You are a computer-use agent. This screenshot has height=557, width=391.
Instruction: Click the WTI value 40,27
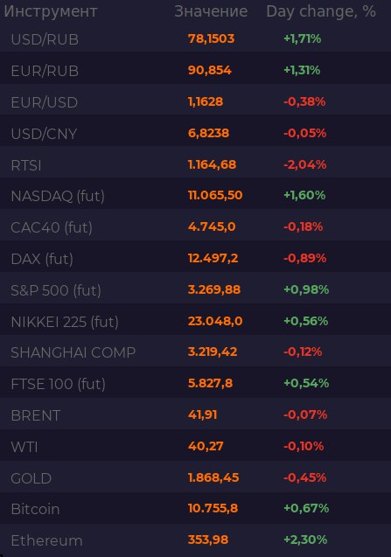pyautogui.click(x=206, y=446)
